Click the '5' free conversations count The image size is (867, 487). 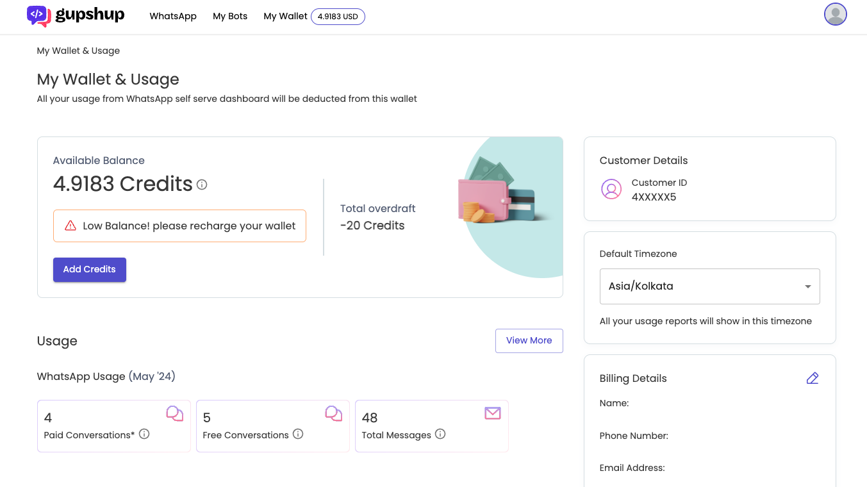click(x=206, y=418)
